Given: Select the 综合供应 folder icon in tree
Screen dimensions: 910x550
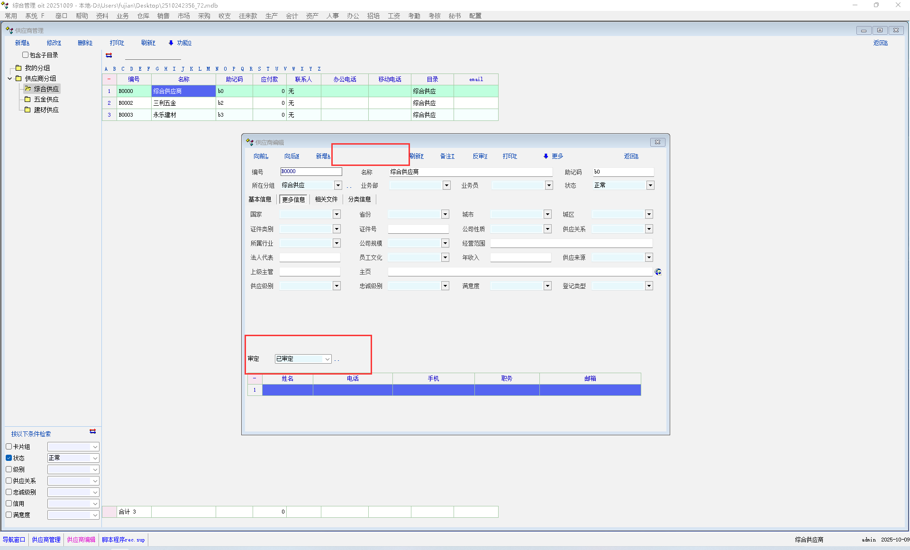Looking at the screenshot, I should pyautogui.click(x=27, y=89).
